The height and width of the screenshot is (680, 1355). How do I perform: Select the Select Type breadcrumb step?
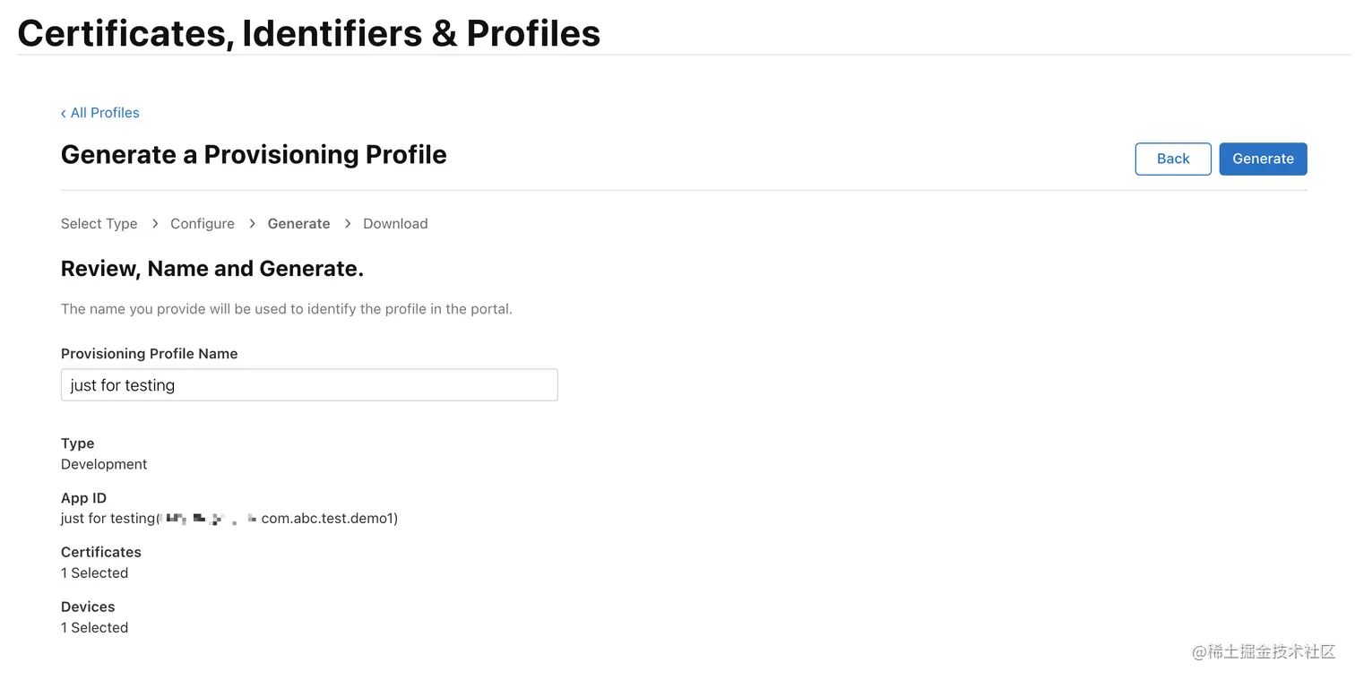coord(99,224)
